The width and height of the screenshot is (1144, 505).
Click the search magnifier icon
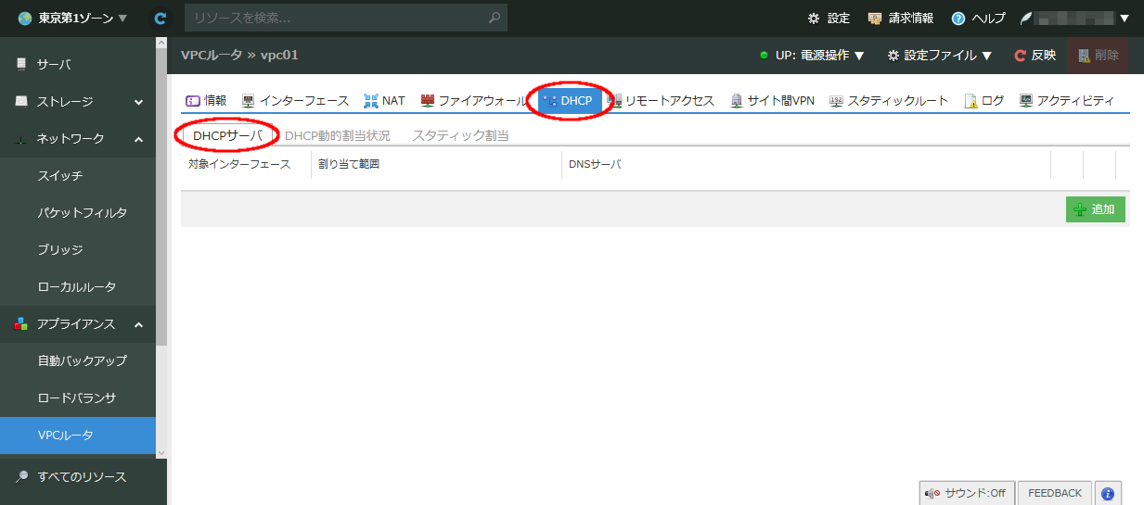tap(495, 18)
